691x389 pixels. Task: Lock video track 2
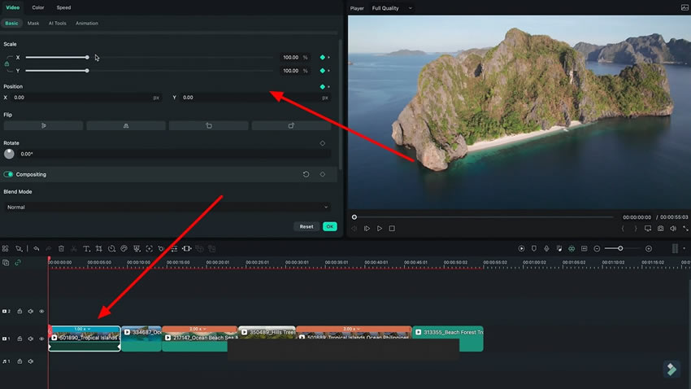pos(20,312)
